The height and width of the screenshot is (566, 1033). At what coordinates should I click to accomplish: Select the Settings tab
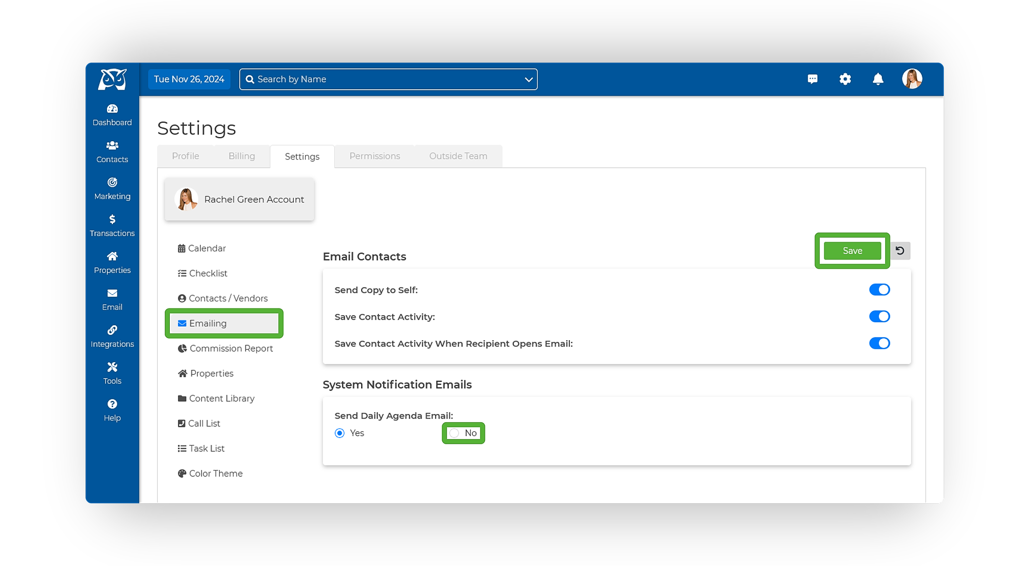(302, 157)
